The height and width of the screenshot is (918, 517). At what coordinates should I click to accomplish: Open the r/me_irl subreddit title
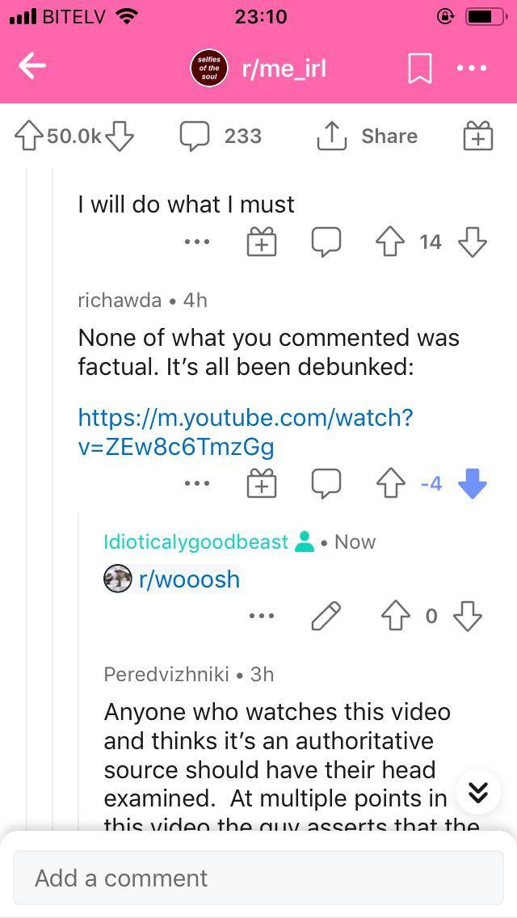pyautogui.click(x=284, y=69)
